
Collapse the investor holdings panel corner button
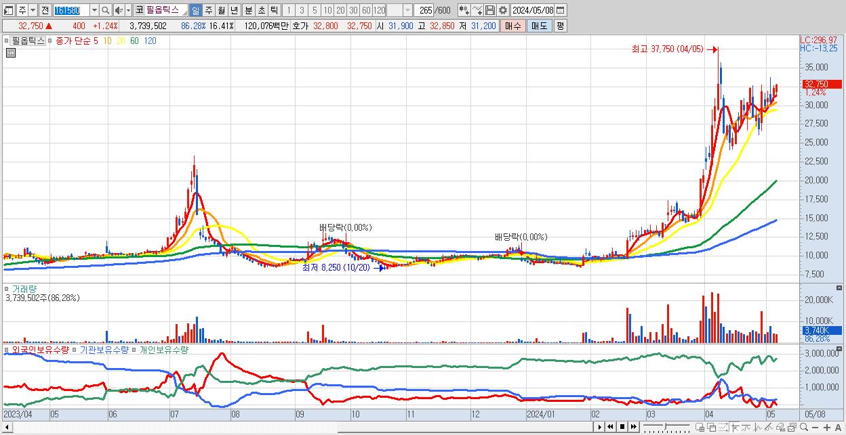click(x=839, y=349)
